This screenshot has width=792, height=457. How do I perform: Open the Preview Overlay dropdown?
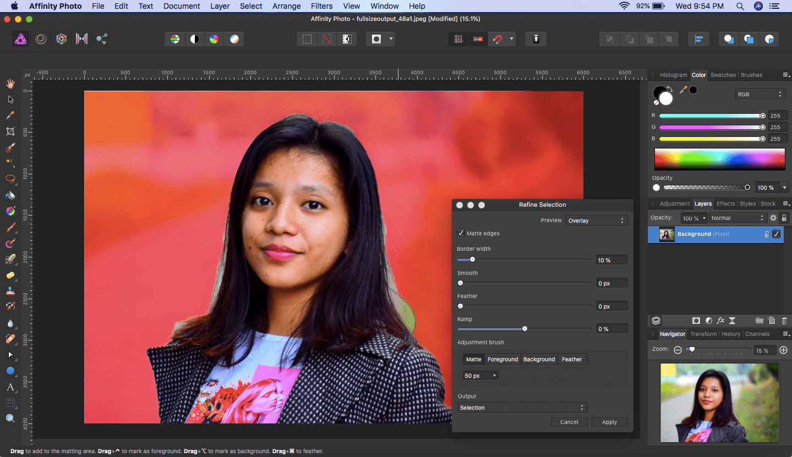[597, 221]
